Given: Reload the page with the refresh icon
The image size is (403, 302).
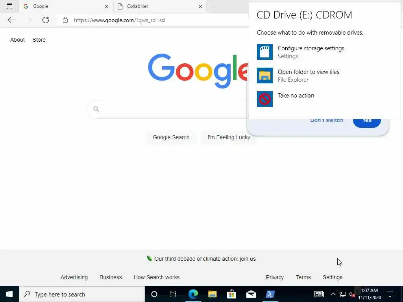Looking at the screenshot, I should [x=46, y=20].
